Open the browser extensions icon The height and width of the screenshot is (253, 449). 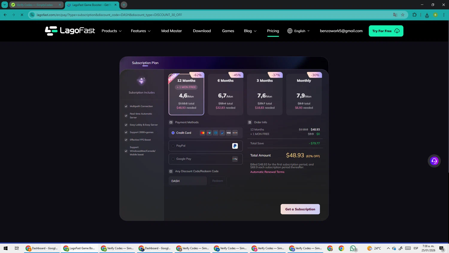pos(415,15)
